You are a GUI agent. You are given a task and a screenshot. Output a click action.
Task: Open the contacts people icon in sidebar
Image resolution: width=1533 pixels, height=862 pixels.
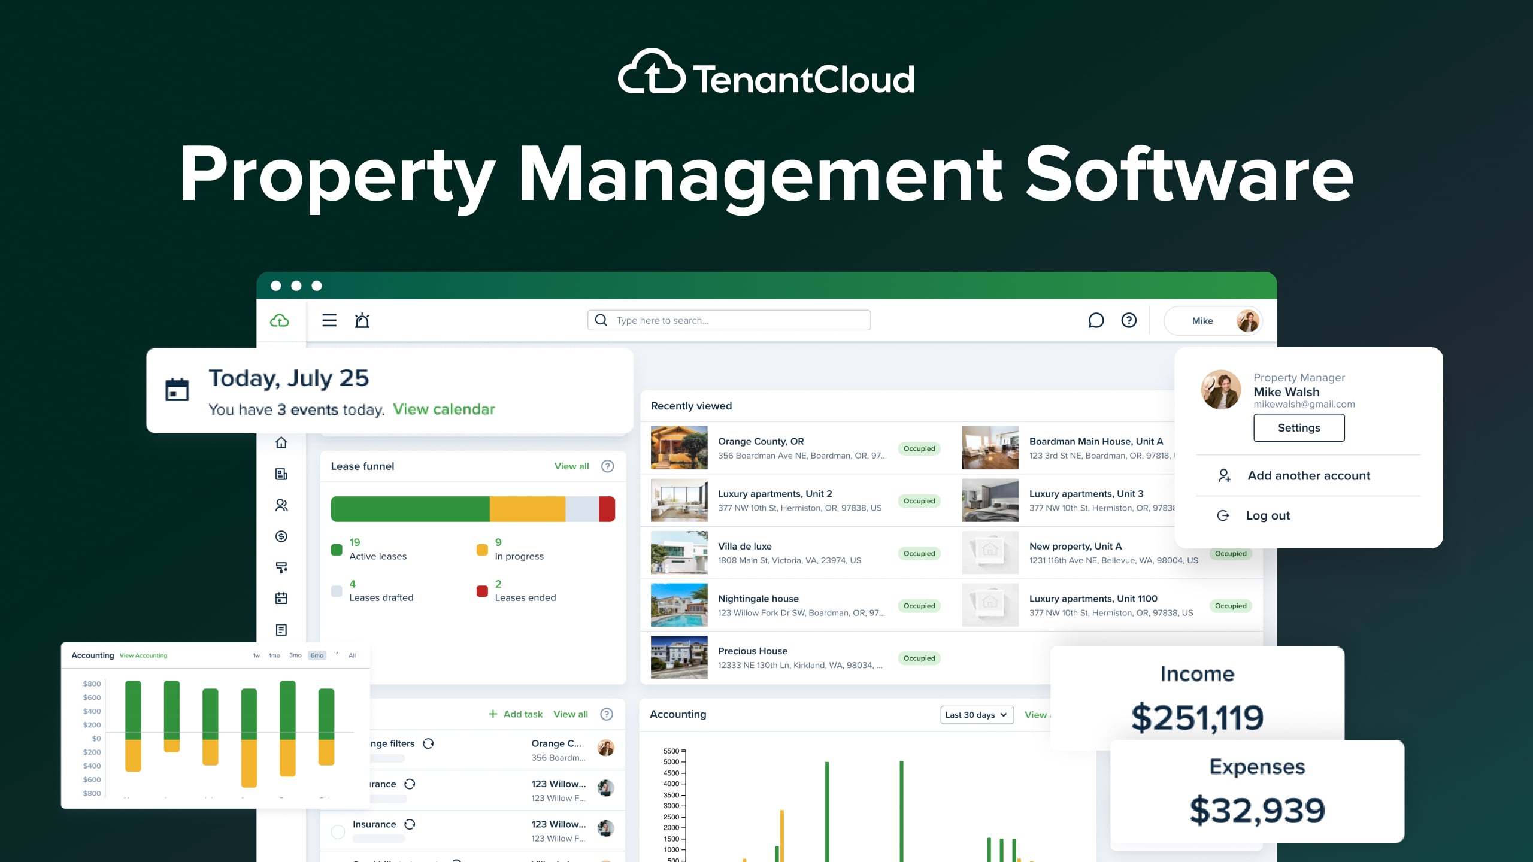point(281,505)
